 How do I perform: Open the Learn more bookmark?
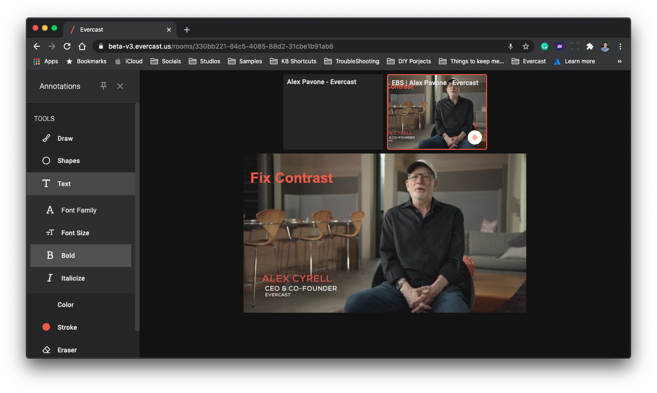[574, 61]
